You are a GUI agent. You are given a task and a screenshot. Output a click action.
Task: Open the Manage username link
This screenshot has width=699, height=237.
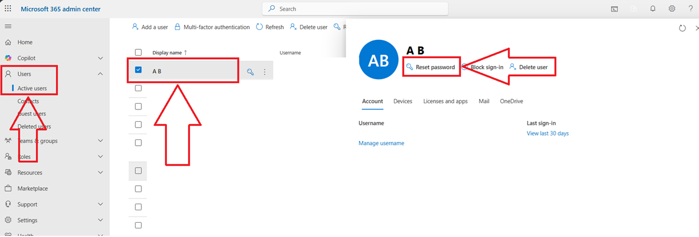381,143
